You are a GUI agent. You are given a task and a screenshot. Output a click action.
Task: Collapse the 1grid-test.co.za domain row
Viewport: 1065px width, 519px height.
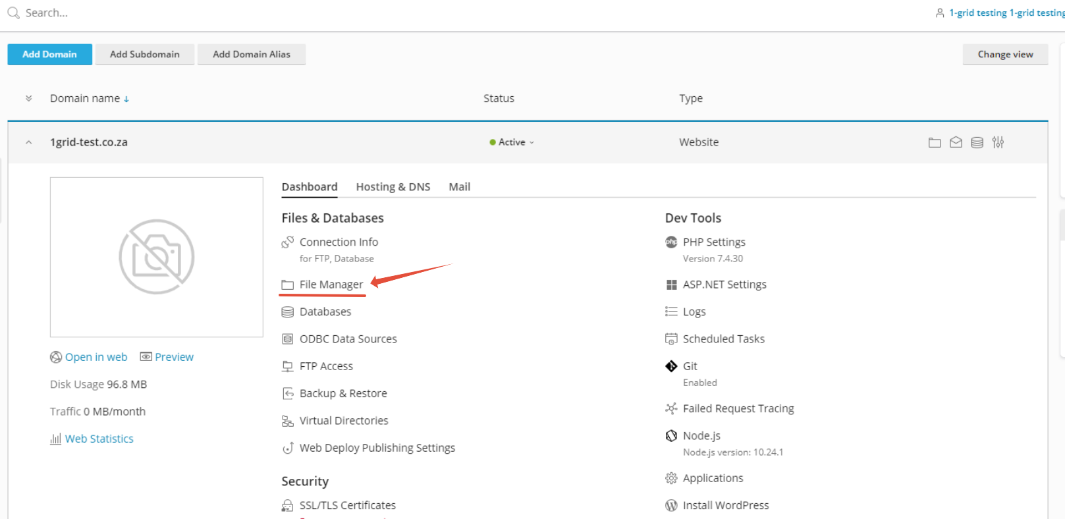(28, 142)
